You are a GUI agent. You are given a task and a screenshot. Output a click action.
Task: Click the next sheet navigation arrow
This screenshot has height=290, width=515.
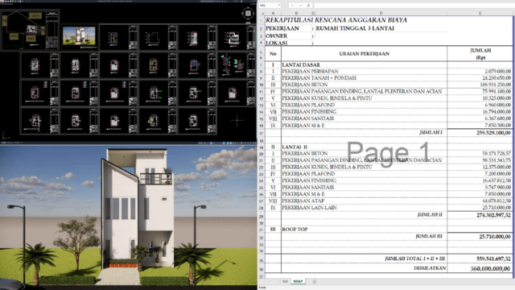pos(270,281)
